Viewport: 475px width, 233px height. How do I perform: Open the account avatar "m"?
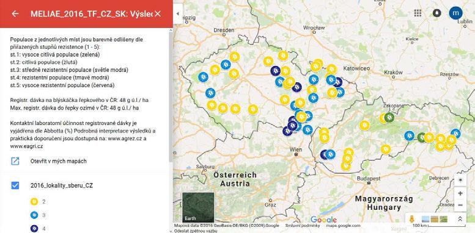[x=455, y=13]
